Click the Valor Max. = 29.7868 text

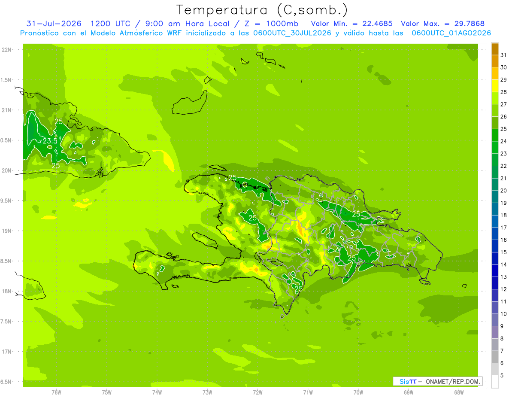(x=442, y=24)
